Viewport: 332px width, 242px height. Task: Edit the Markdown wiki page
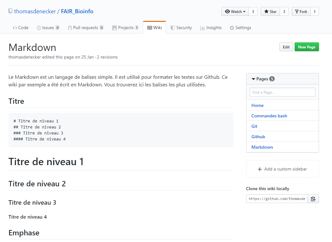[286, 47]
